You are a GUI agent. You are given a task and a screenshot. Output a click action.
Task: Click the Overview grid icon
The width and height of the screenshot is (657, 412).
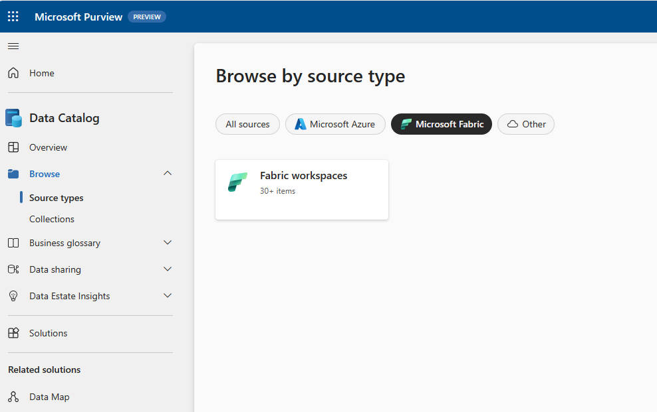click(x=13, y=147)
